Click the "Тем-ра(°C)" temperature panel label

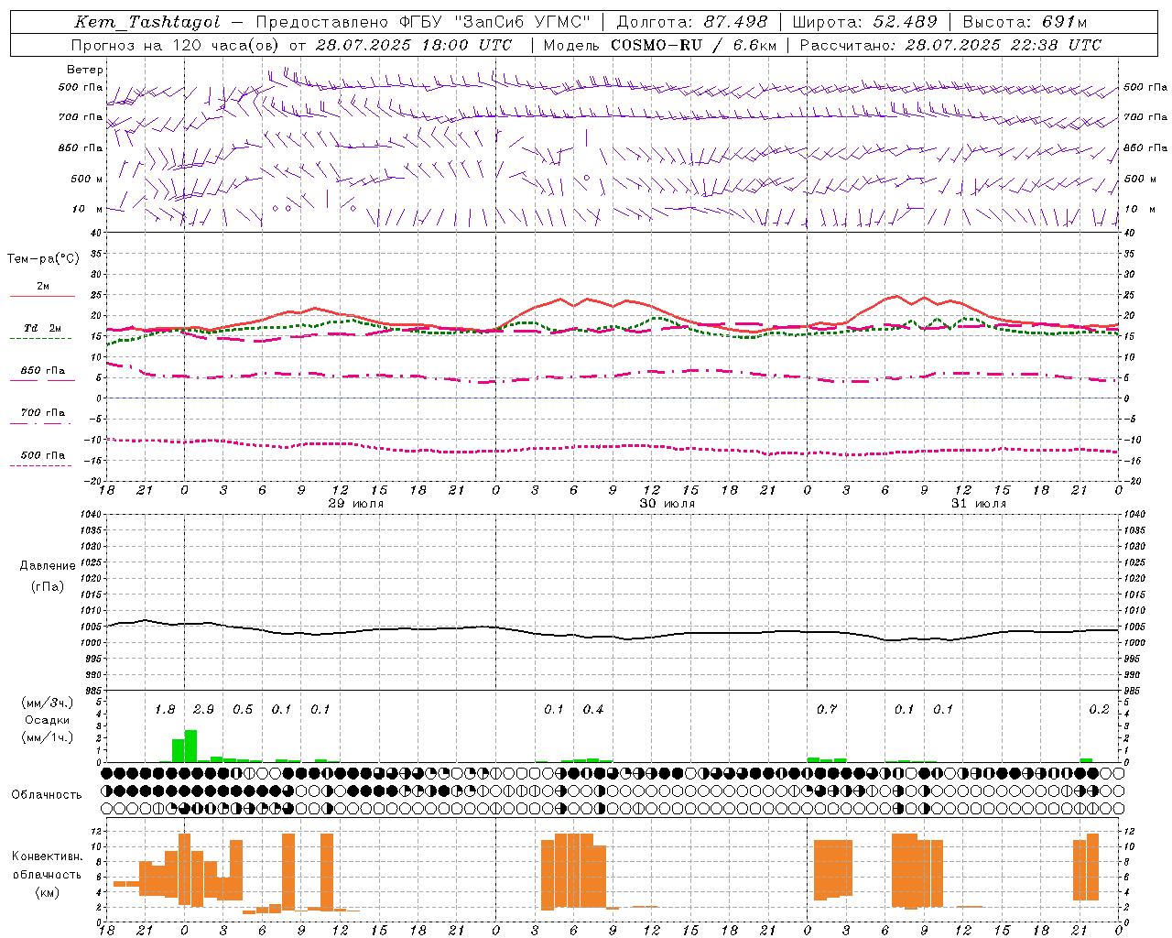[x=43, y=259]
